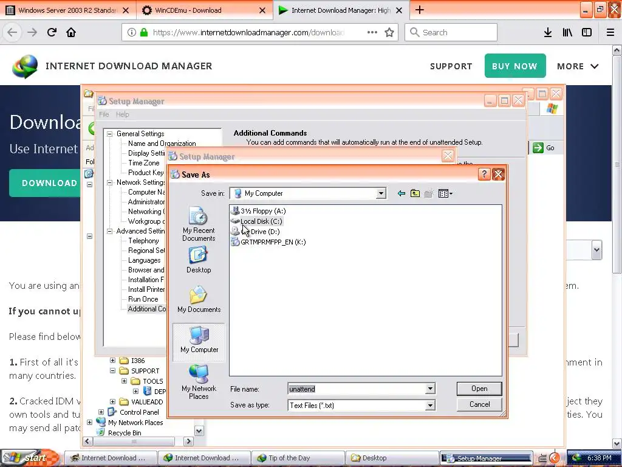Click the Save As help question button
Screen dimensions: 622x467
[484, 175]
